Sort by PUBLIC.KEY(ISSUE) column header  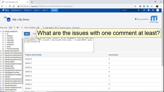(x=33, y=55)
